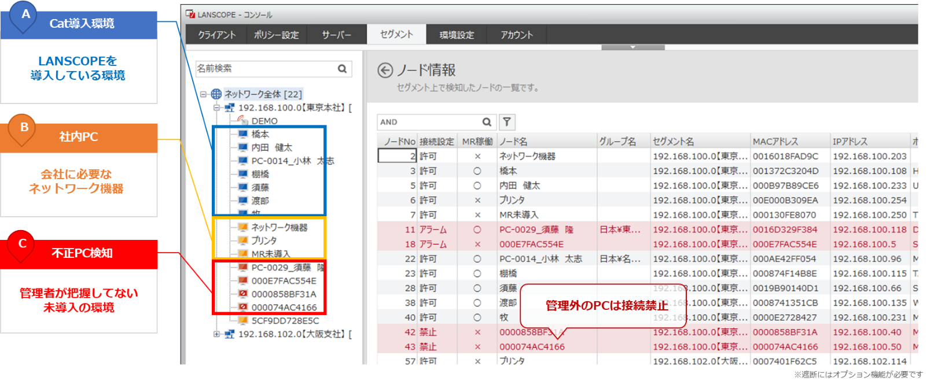Screen dimensions: 931x385
Task: Click the orange icon beside ネットワーク機器 in tree
Action: (x=243, y=227)
